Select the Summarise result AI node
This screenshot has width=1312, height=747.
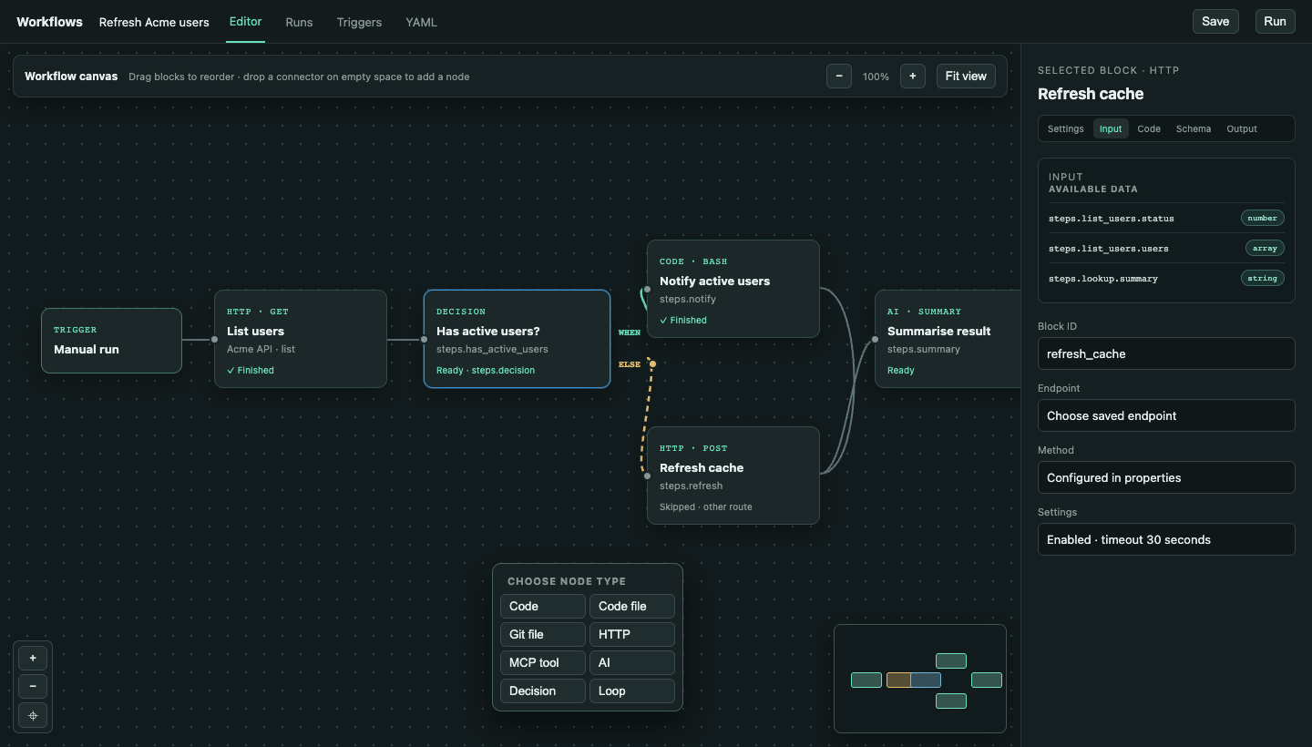coord(948,339)
